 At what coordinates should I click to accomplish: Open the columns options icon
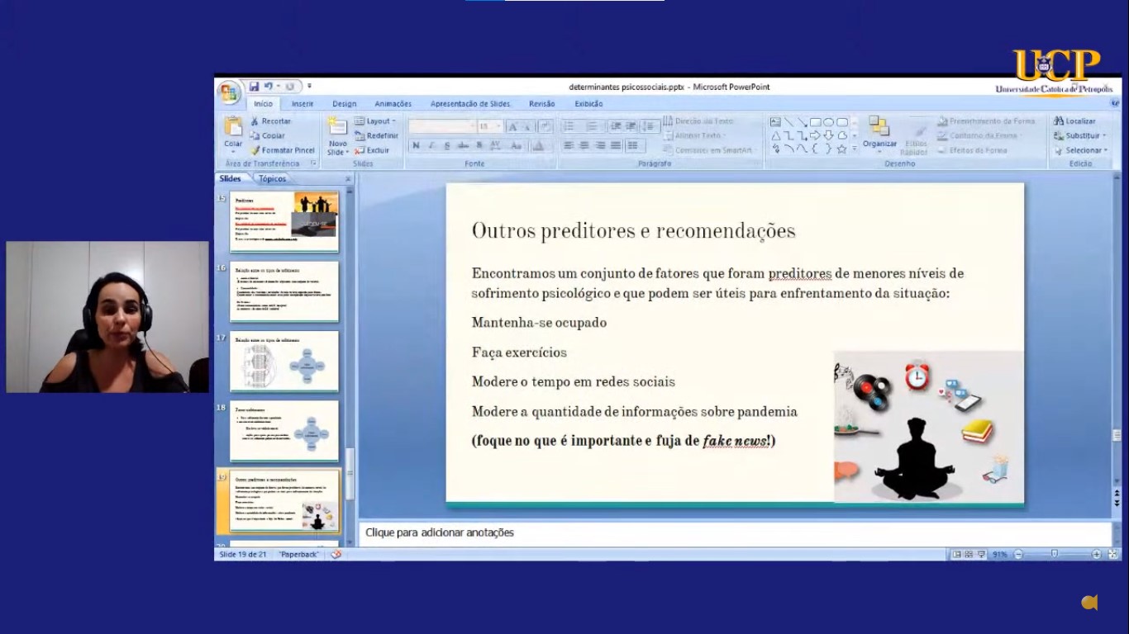[635, 146]
